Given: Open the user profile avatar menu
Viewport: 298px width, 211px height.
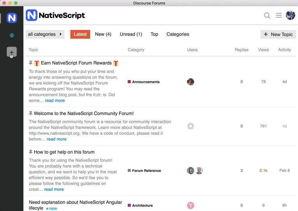Looking at the screenshot, I should (x=291, y=15).
